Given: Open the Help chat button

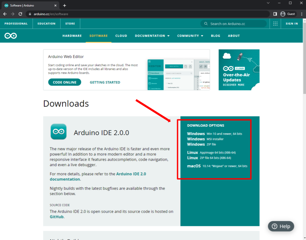Looking at the screenshot, I should (281, 226).
